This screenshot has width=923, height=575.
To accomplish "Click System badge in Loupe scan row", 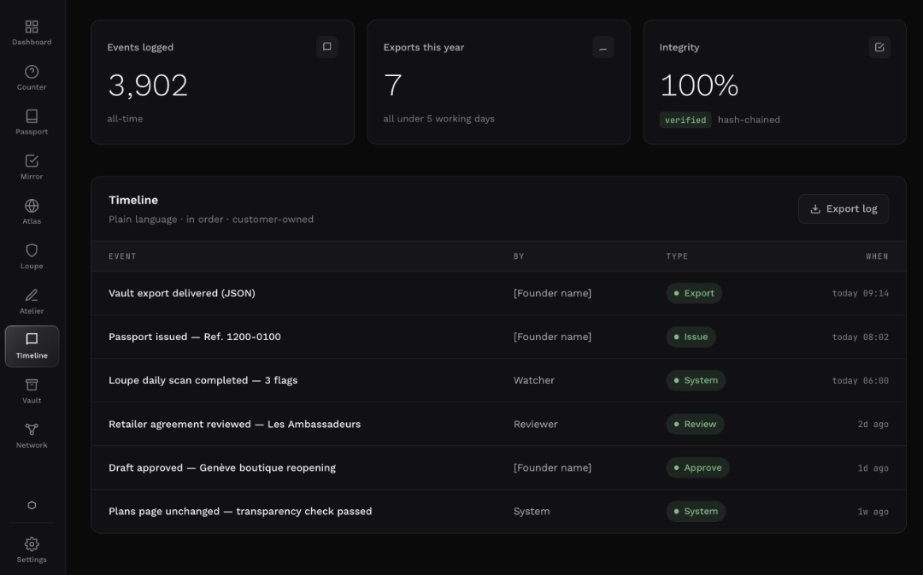I will click(x=696, y=380).
